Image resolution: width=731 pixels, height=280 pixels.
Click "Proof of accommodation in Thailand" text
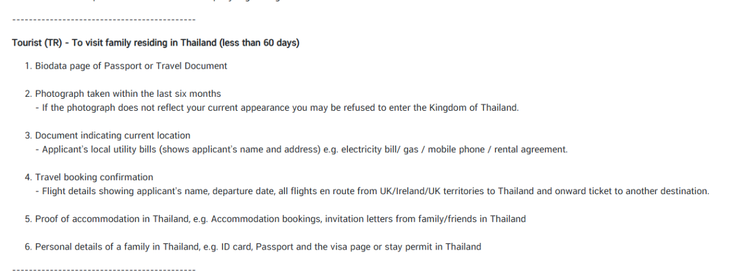(110, 219)
